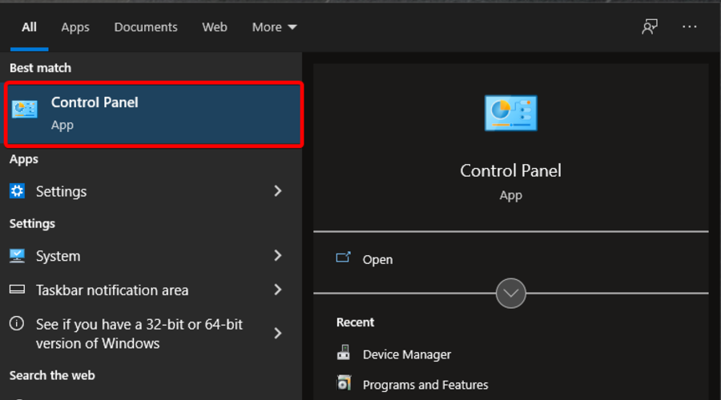Click the Programs and Features icon
This screenshot has width=721, height=400.
tap(344, 384)
